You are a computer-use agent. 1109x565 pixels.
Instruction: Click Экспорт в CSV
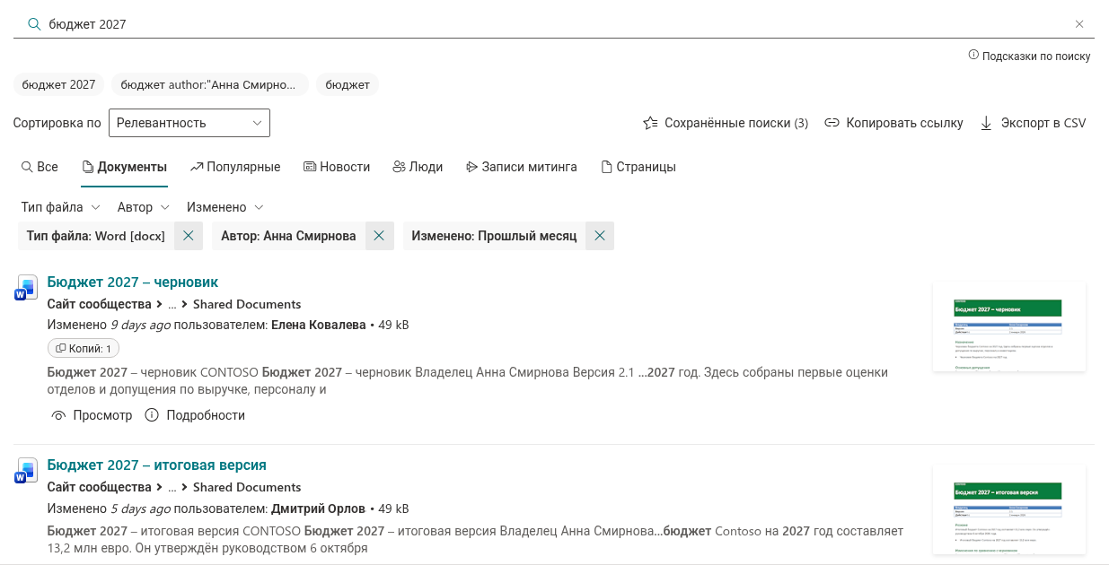point(1033,123)
